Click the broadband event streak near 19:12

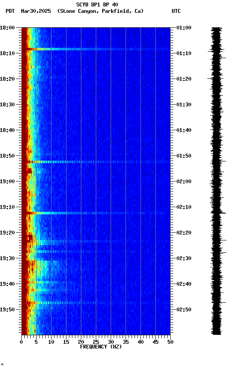click(x=96, y=213)
